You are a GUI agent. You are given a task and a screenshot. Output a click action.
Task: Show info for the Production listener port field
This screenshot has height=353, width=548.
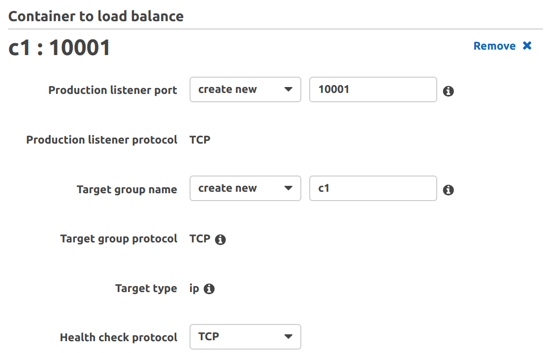(x=449, y=91)
